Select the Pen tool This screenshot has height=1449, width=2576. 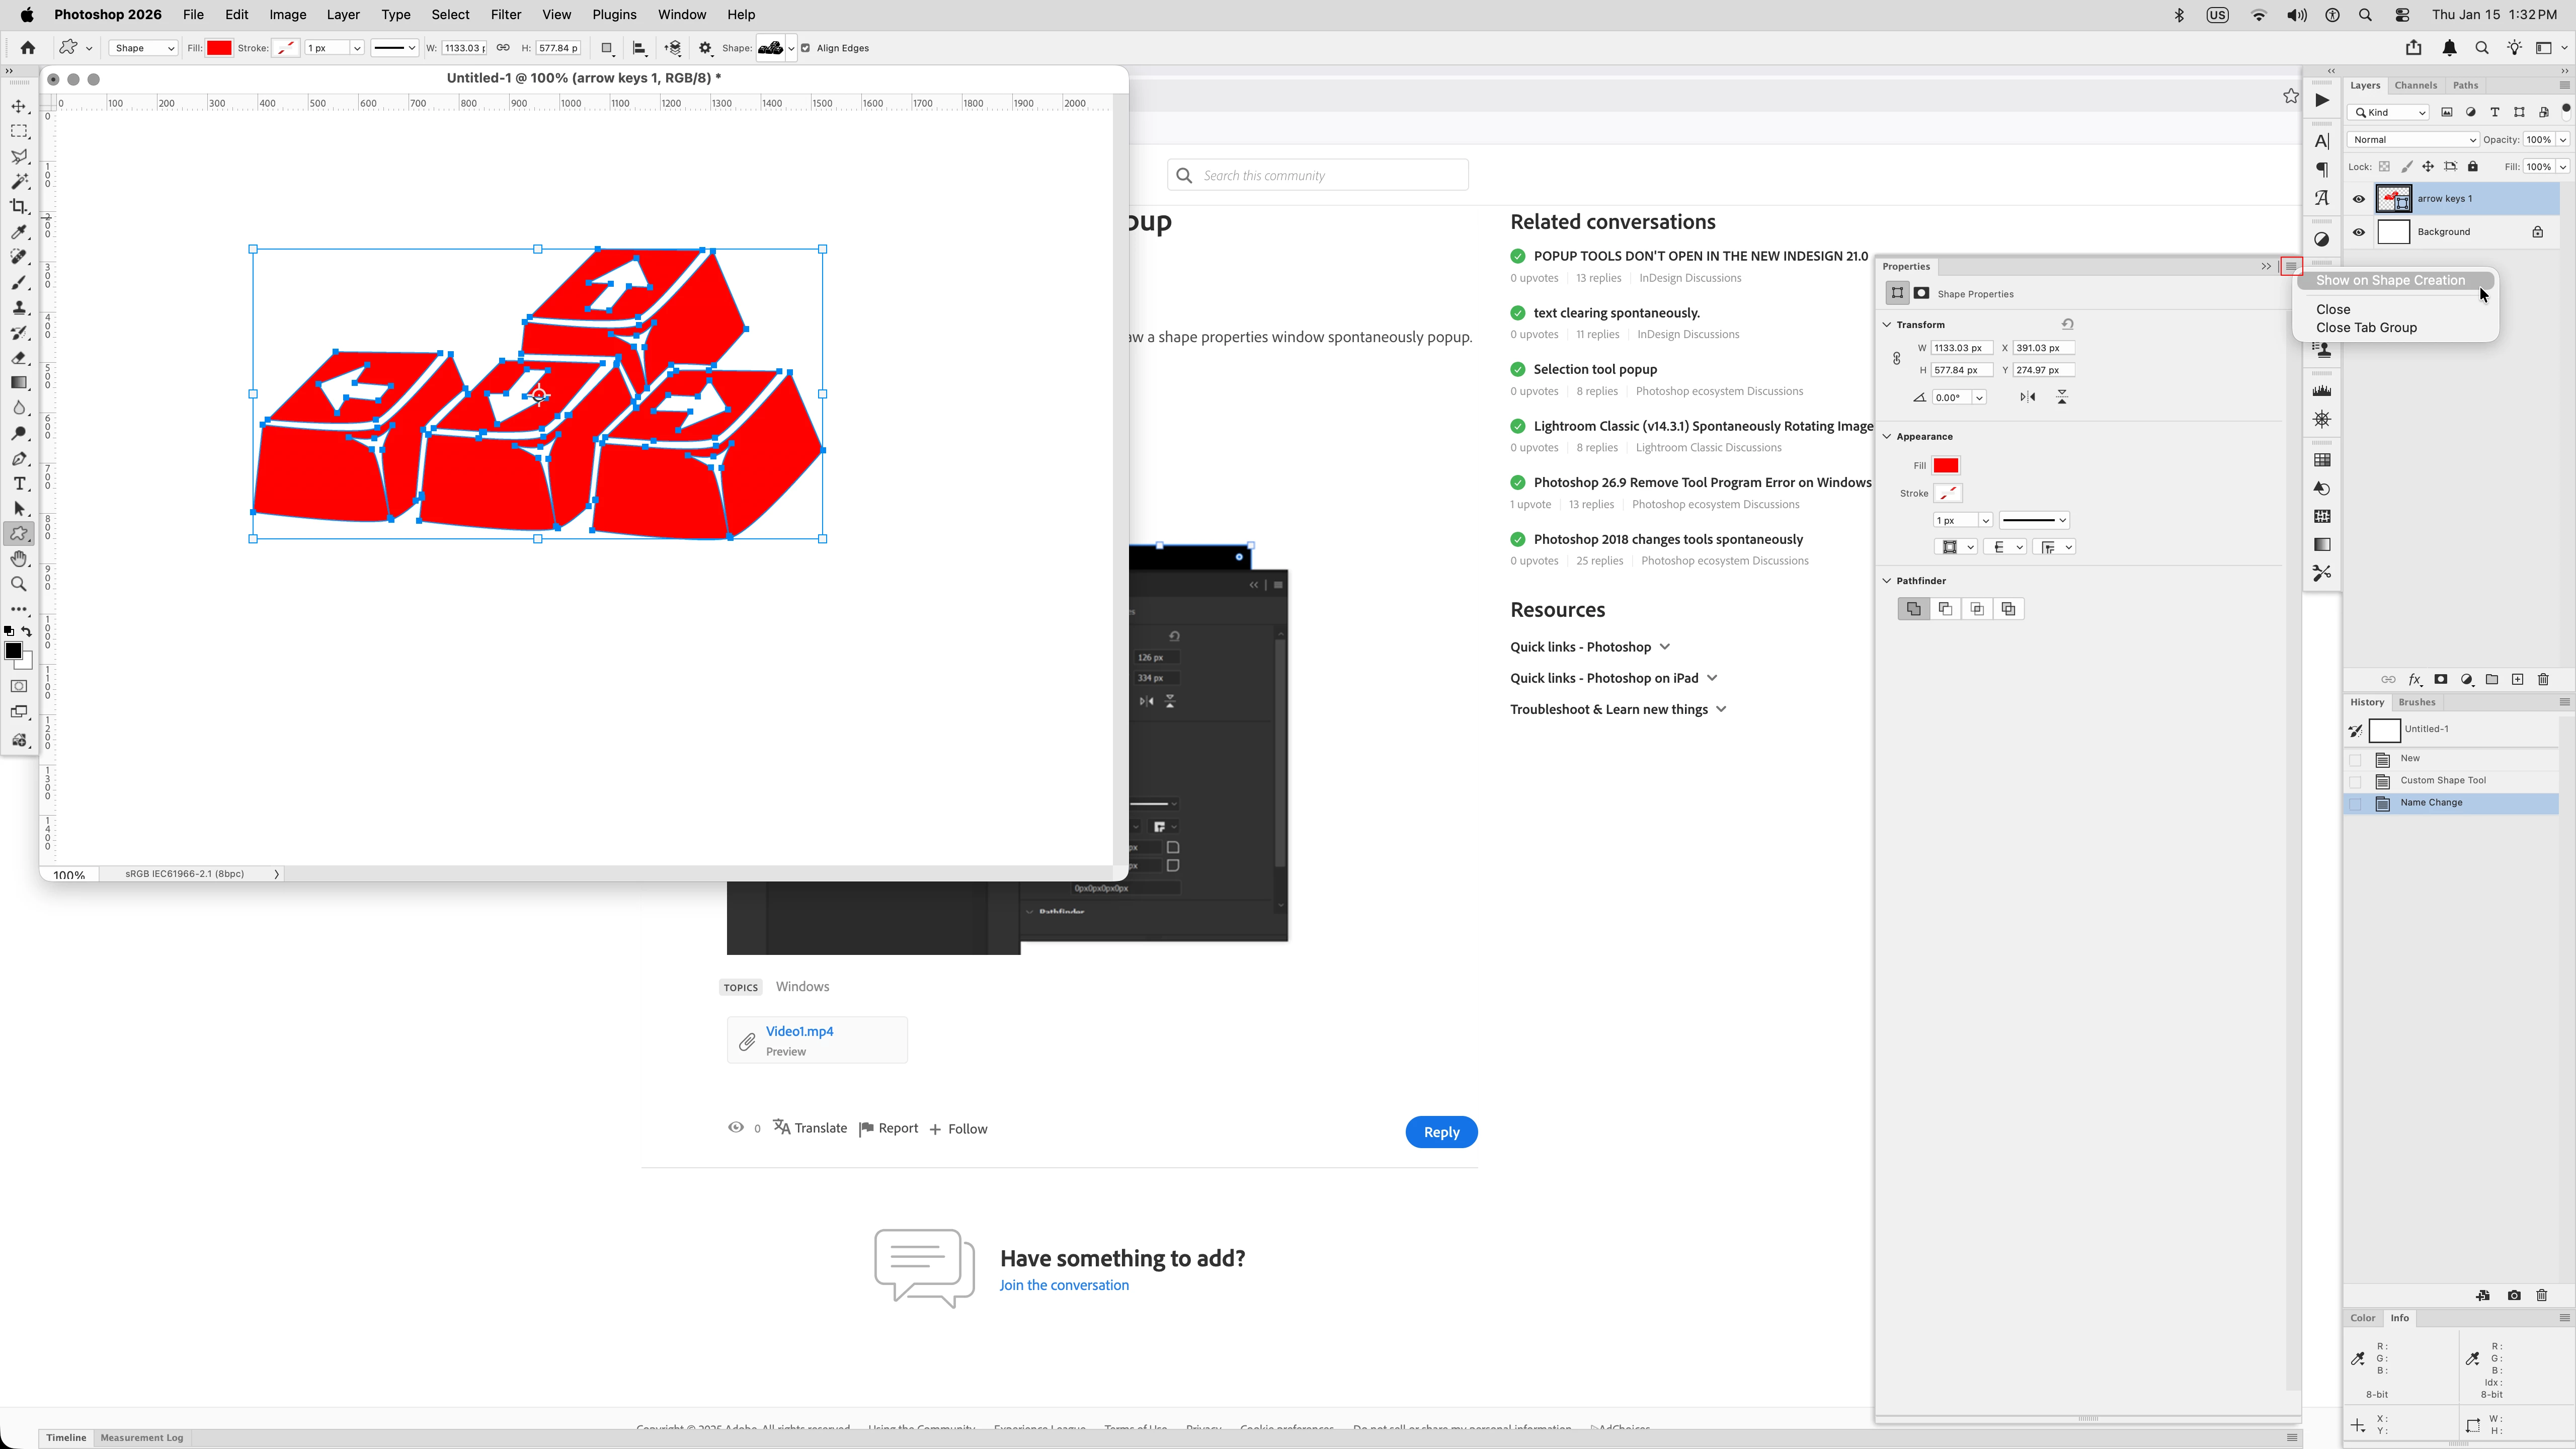pyautogui.click(x=19, y=459)
